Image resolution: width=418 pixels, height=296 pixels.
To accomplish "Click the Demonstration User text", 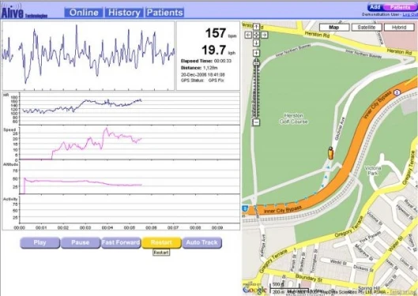I will 381,14.
